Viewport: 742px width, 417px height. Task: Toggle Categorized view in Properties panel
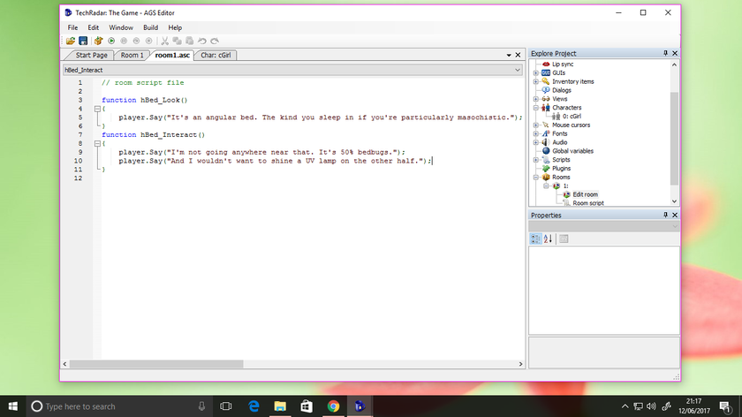point(535,239)
